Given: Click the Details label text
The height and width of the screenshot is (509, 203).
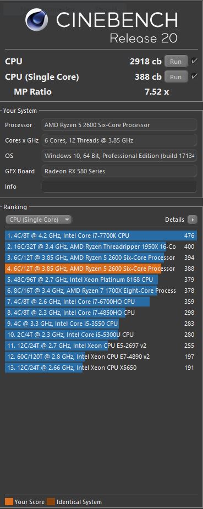Looking at the screenshot, I should click(174, 220).
